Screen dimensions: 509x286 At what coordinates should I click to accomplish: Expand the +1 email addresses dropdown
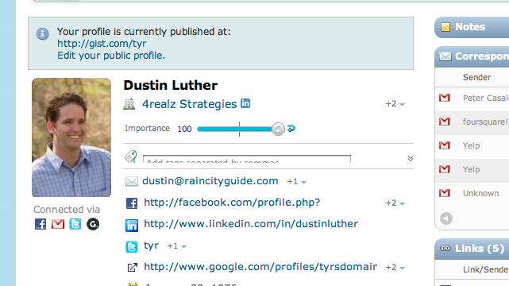coord(296,181)
